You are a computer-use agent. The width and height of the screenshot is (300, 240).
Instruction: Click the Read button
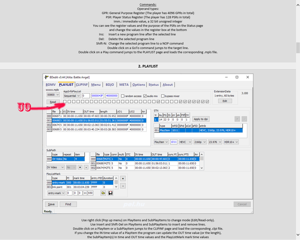coord(53,102)
